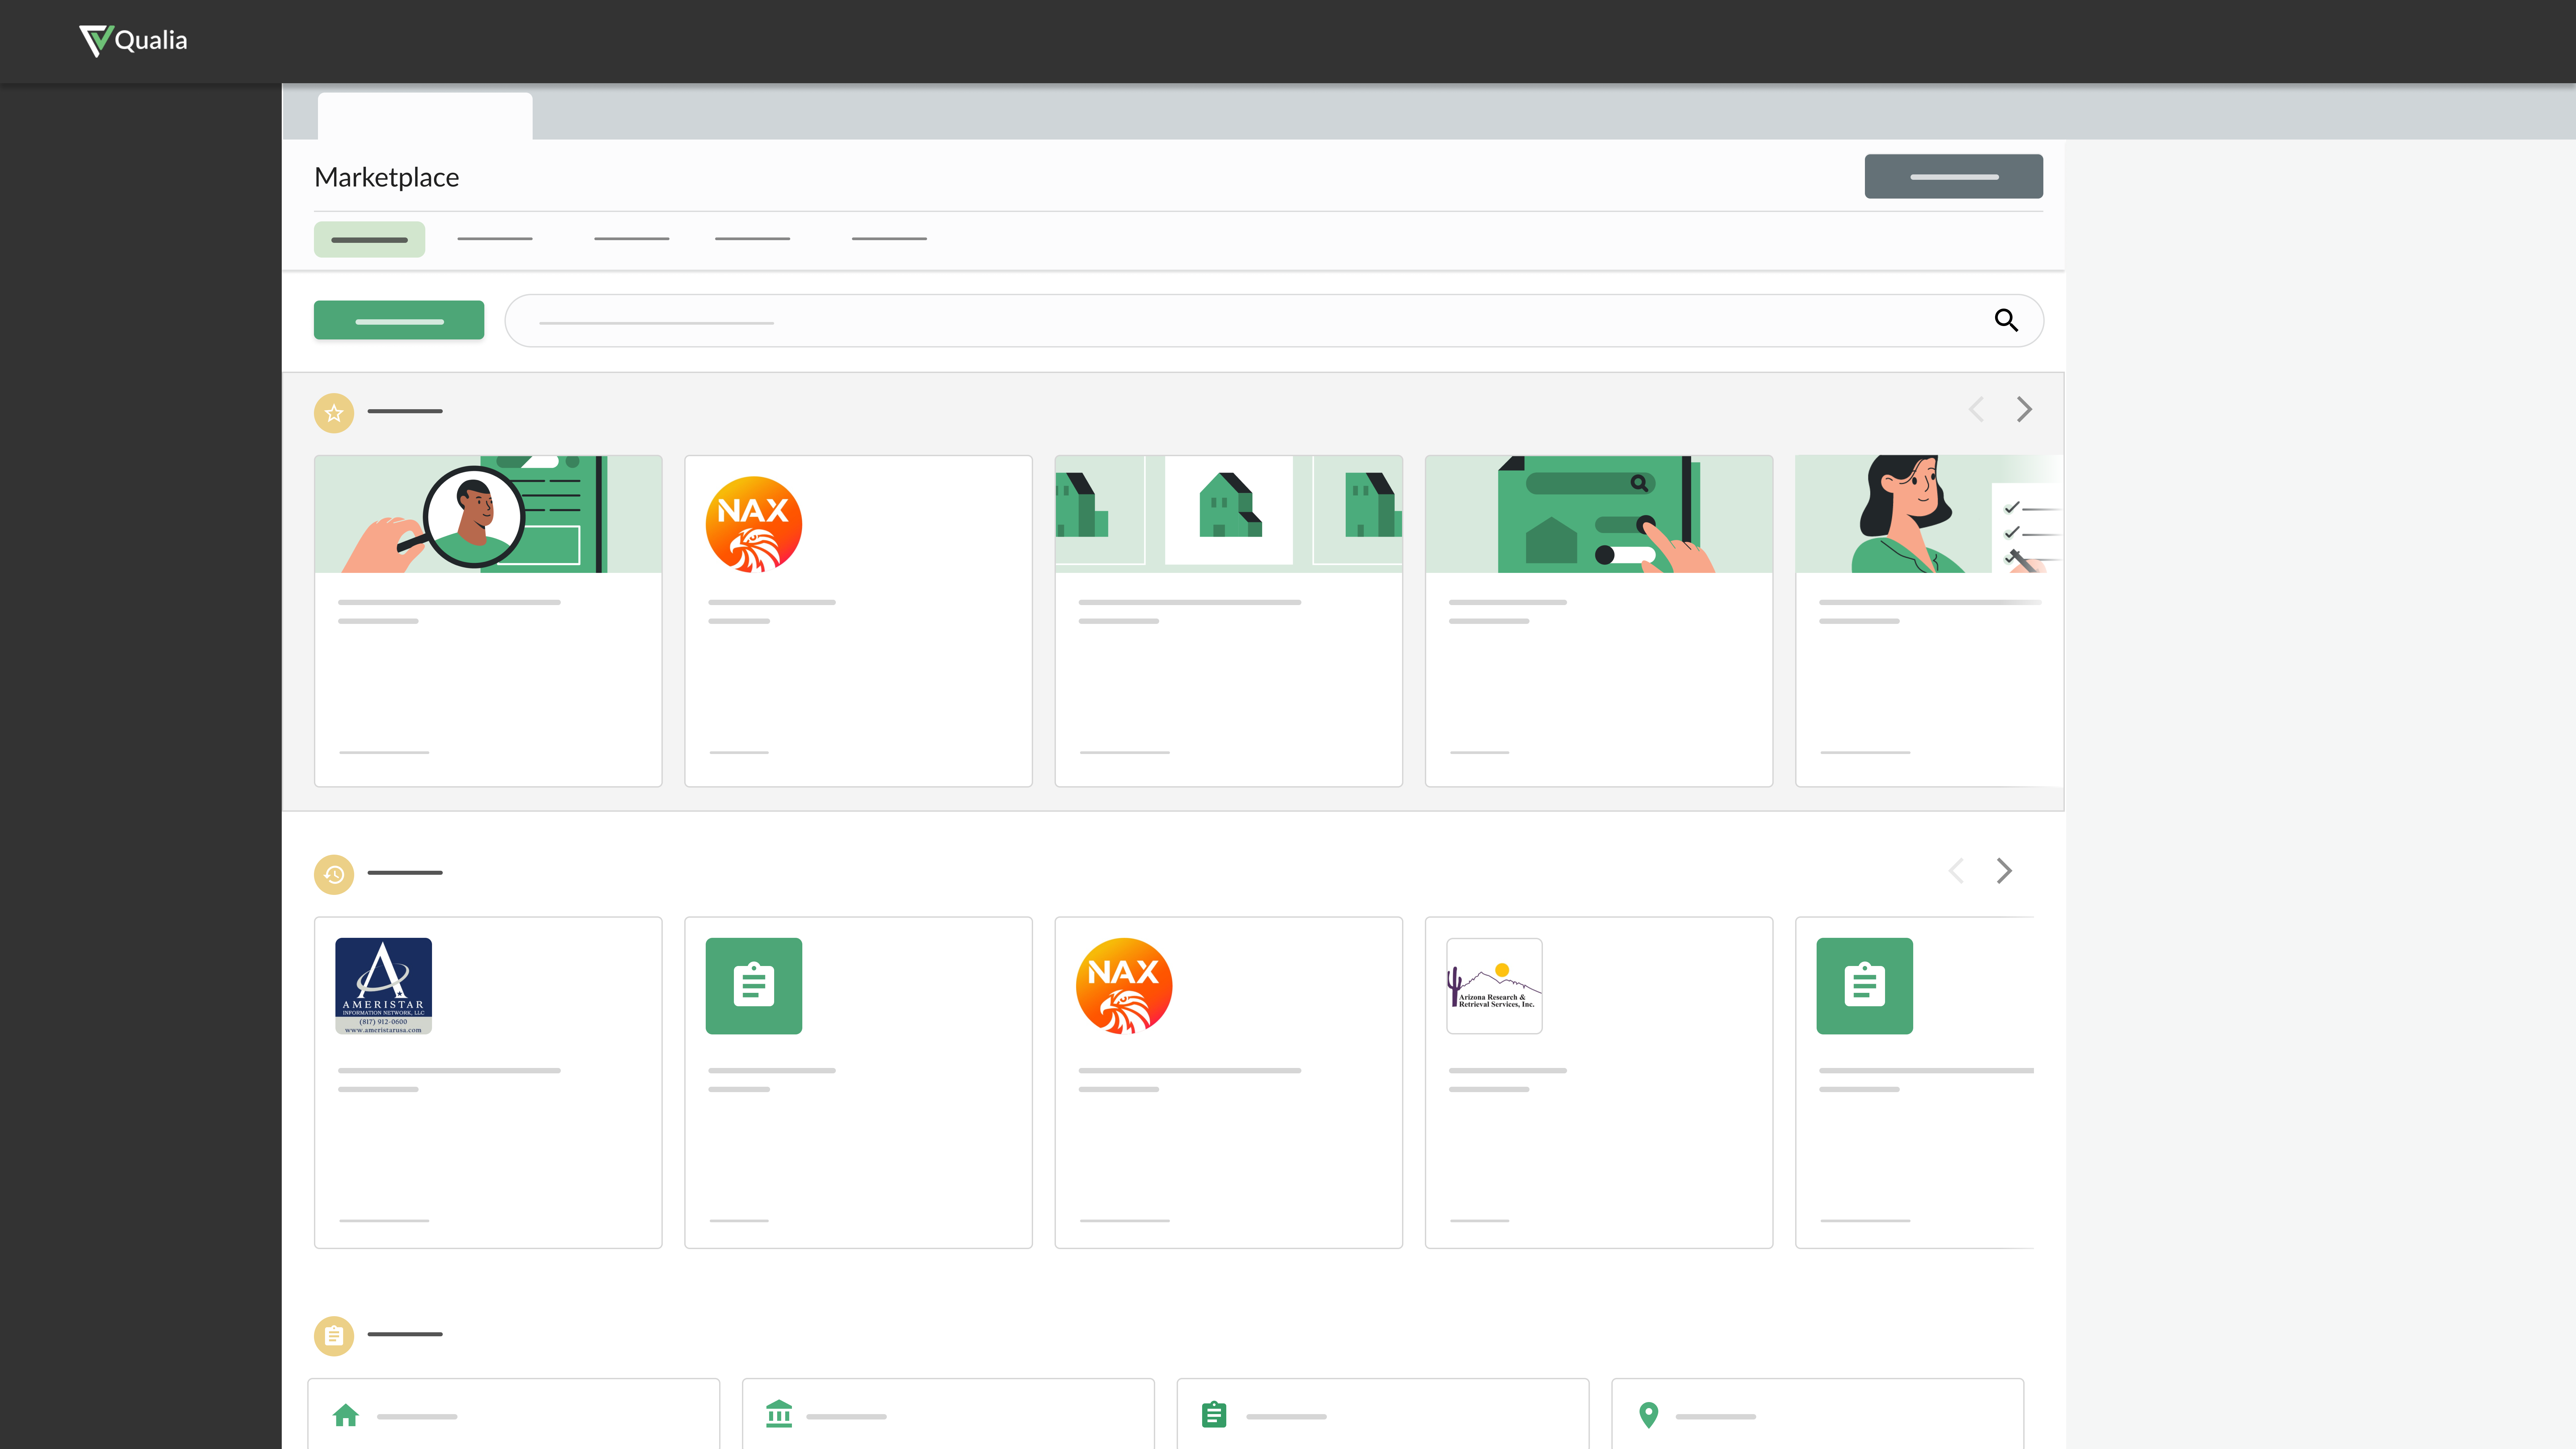Select the clipboard category tile icon
The image size is (2576, 1449).
tap(1214, 1415)
